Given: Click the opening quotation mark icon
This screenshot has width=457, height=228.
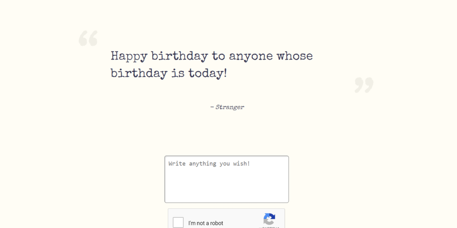Looking at the screenshot, I should pyautogui.click(x=88, y=38).
